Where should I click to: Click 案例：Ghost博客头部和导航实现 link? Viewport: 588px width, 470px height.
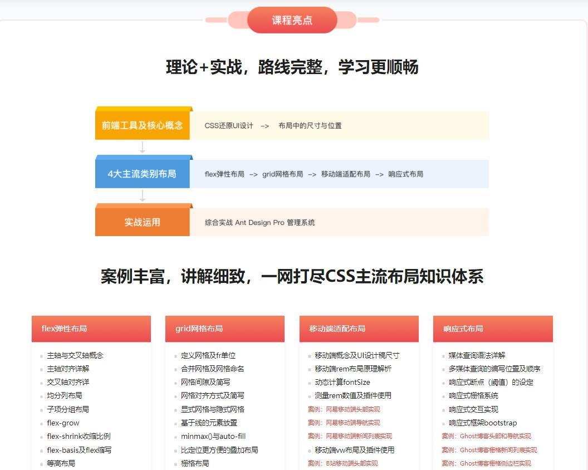[486, 436]
